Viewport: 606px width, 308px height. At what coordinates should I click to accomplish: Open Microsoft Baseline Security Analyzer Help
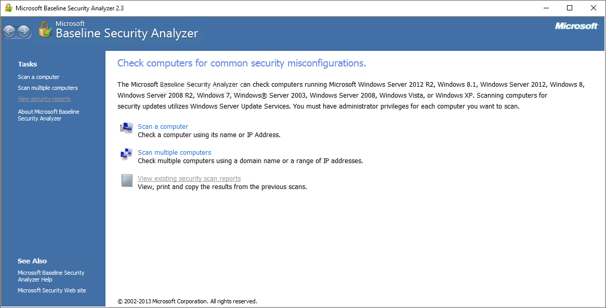(51, 276)
